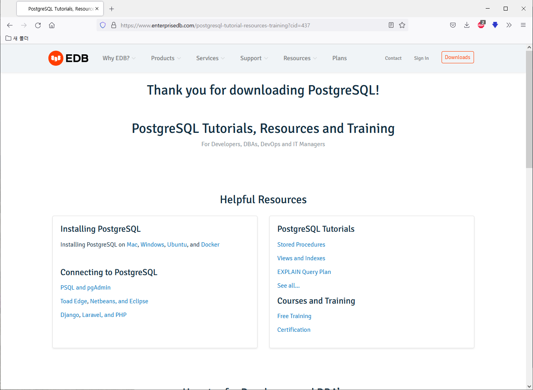Open the Django link
533x390 pixels.
point(70,315)
